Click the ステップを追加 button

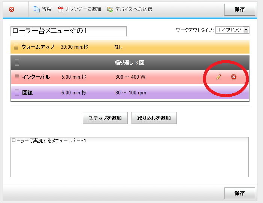point(105,118)
